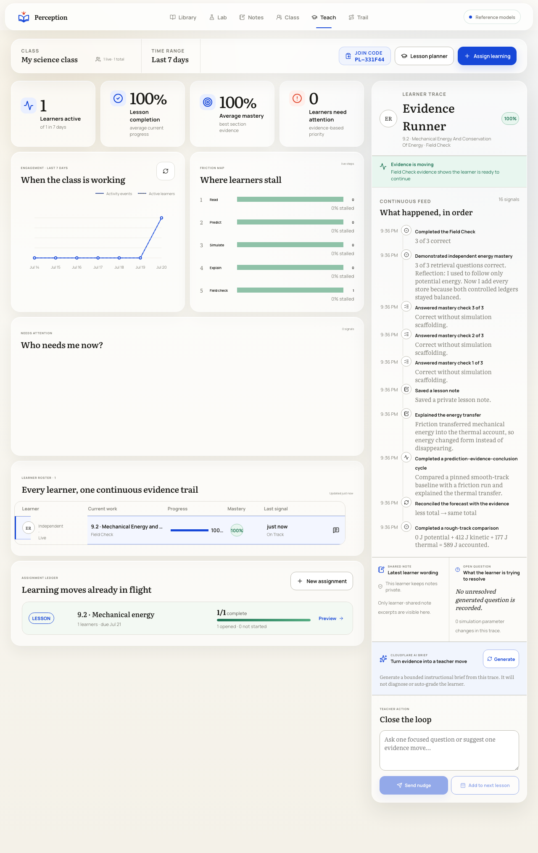This screenshot has height=853, width=538.
Task: Click the Simulate friction bar
Action: coord(290,245)
